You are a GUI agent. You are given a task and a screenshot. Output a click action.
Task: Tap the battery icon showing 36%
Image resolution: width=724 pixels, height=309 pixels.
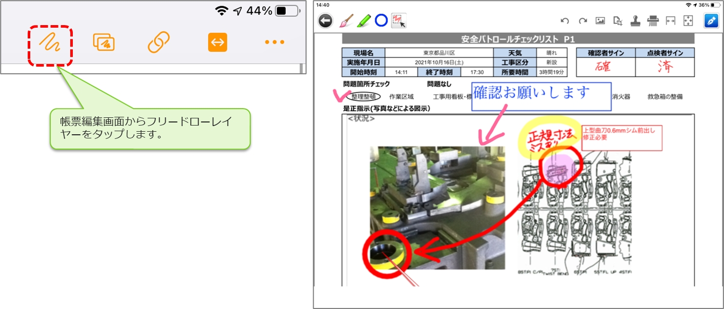coord(714,5)
